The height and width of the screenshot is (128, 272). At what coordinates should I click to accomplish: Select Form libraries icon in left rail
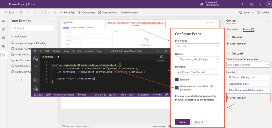3,55
